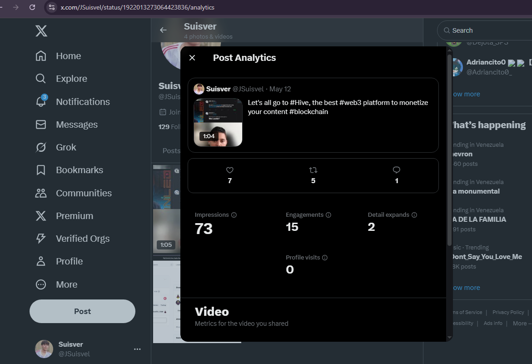Image resolution: width=532 pixels, height=364 pixels.
Task: Click the Impressions value 73
Action: [x=204, y=228]
